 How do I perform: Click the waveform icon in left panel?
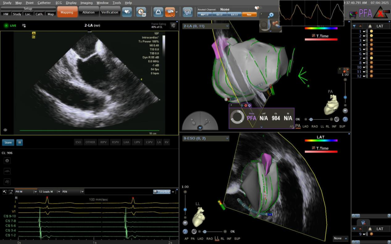pos(7,171)
